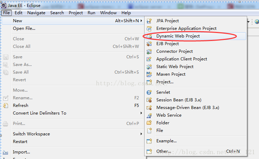Click the Folder icon in submenu
The height and width of the screenshot is (159, 259).
tap(149, 123)
